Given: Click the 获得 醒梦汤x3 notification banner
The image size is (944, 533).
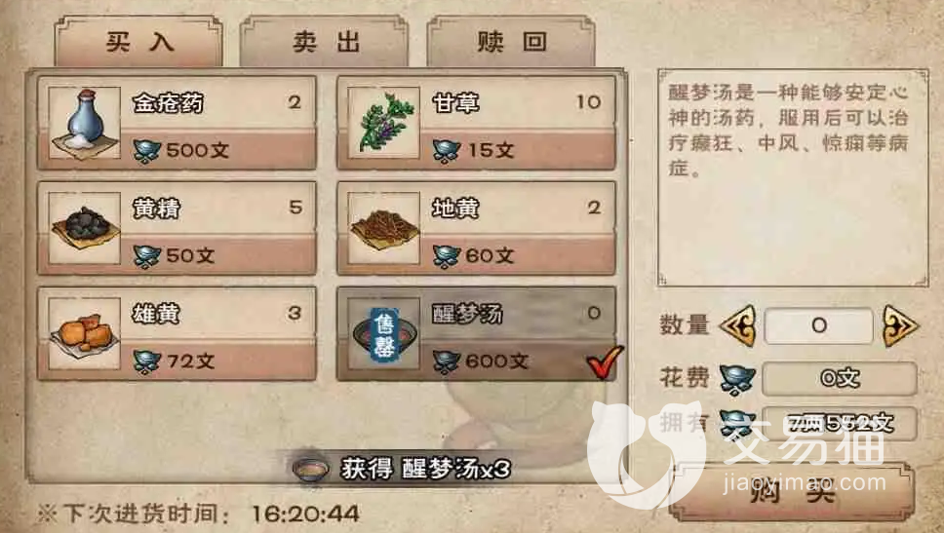Looking at the screenshot, I should coord(402,469).
